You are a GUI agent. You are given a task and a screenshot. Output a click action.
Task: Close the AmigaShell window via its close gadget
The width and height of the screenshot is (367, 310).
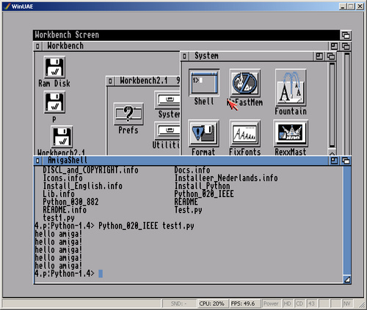(37, 160)
